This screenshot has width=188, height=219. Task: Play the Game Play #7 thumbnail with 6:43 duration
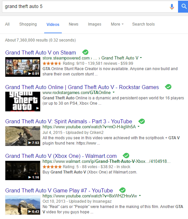[23, 205]
